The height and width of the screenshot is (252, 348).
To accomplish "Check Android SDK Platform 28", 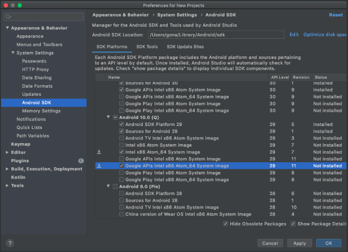I will (x=121, y=194).
